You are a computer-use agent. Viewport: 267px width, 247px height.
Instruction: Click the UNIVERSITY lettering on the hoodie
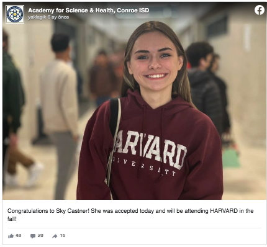[145, 166]
